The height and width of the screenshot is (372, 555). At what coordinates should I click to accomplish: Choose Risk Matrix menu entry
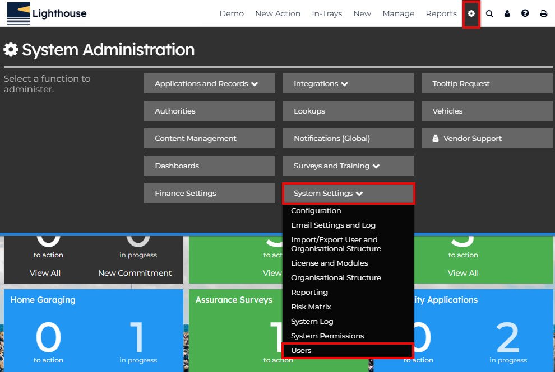tap(311, 307)
